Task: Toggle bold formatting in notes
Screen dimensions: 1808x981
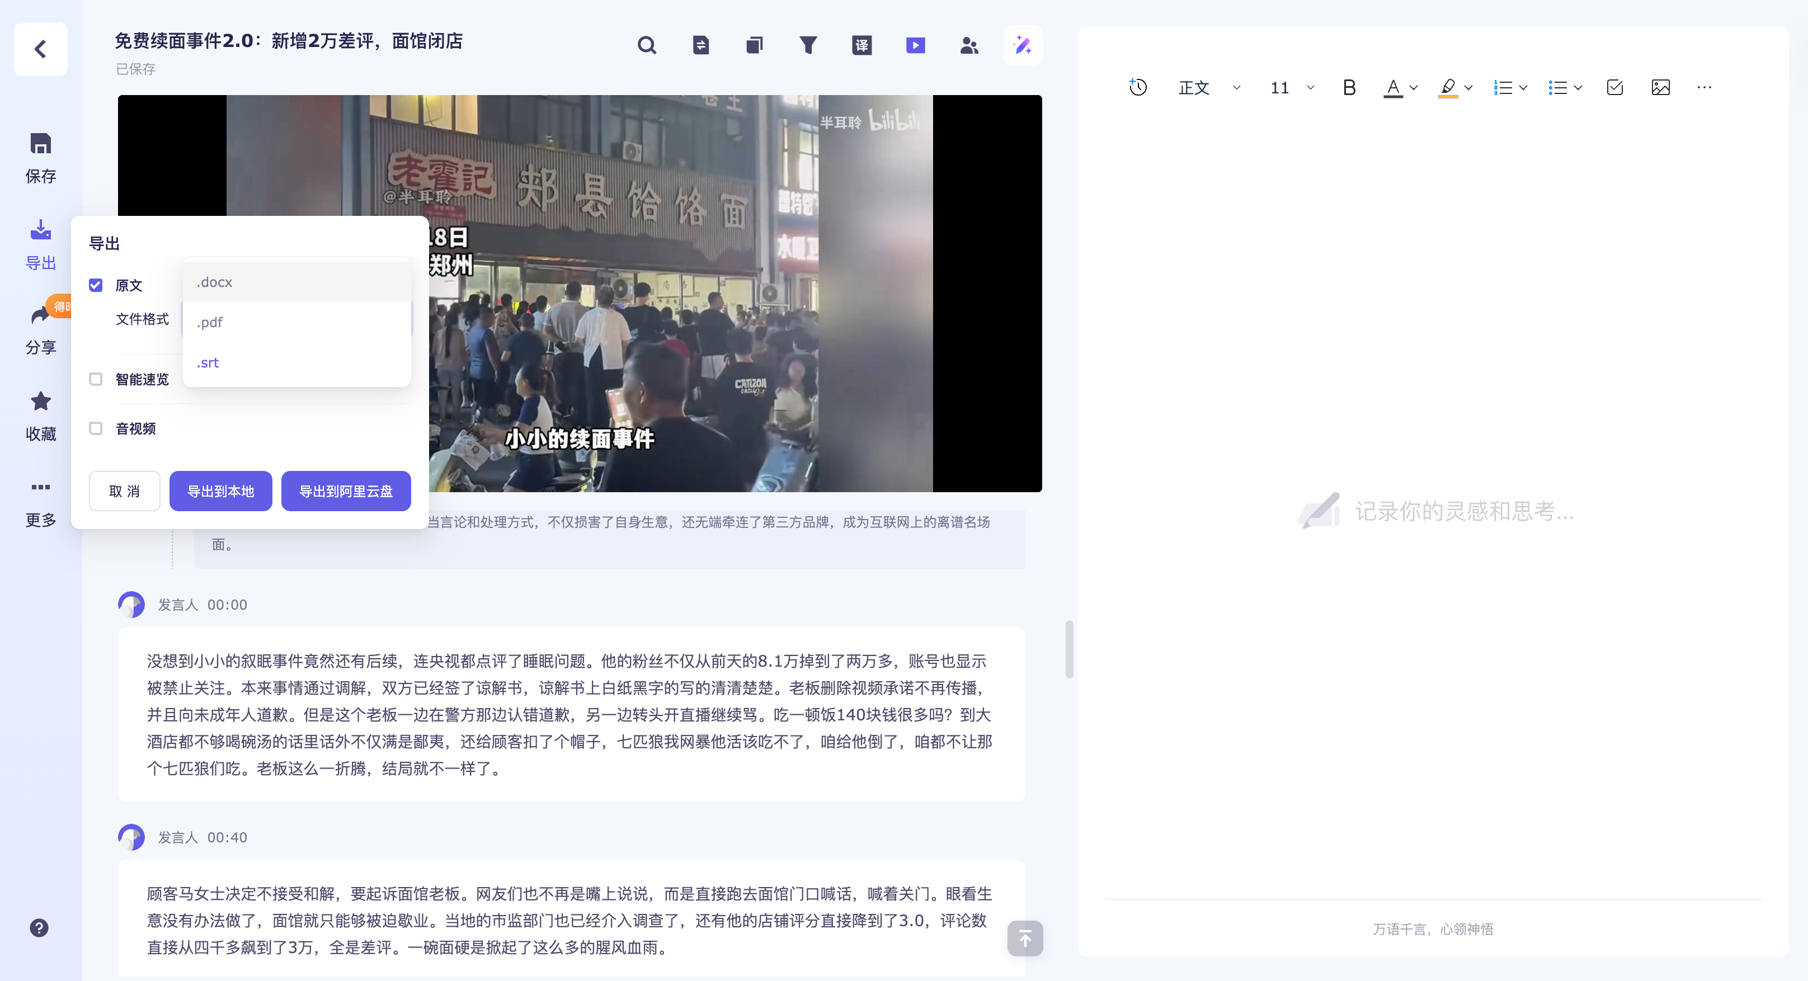Action: tap(1349, 88)
